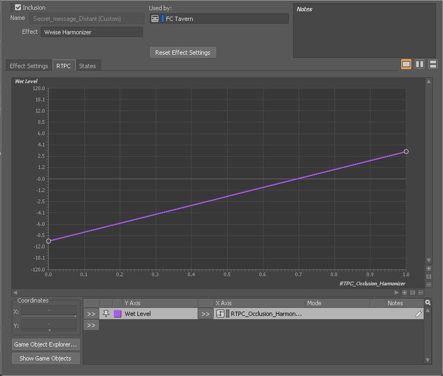This screenshot has width=443, height=376.
Task: Click the pin icon on Wet Level row
Action: click(x=106, y=313)
